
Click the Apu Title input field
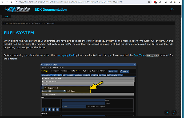[83, 103]
